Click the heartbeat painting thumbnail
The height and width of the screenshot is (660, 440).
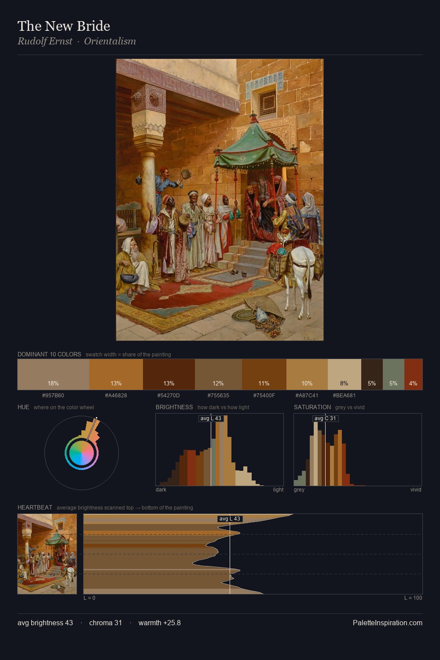click(x=47, y=554)
